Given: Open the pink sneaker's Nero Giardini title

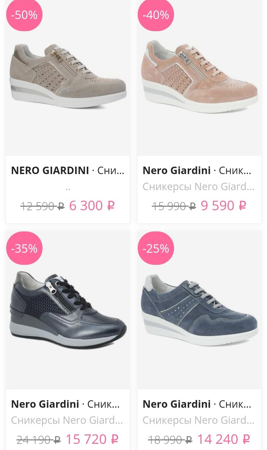Looking at the screenshot, I should click(x=176, y=171).
